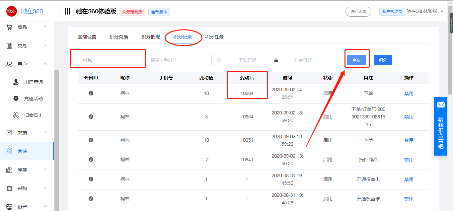Viewport: 453px width, 211px height.
Task: Click info icon for the 10651 record
Action: pyautogui.click(x=91, y=140)
